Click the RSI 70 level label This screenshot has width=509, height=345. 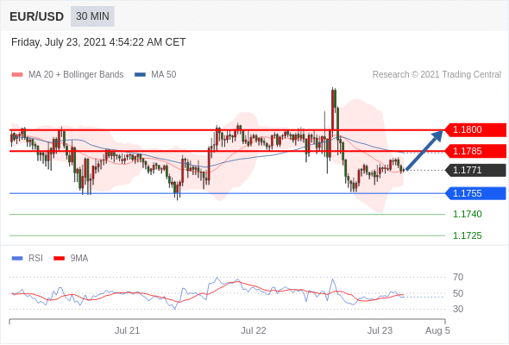[458, 277]
